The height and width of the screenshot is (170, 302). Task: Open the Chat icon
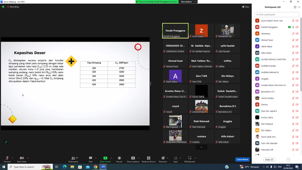click(x=91, y=158)
